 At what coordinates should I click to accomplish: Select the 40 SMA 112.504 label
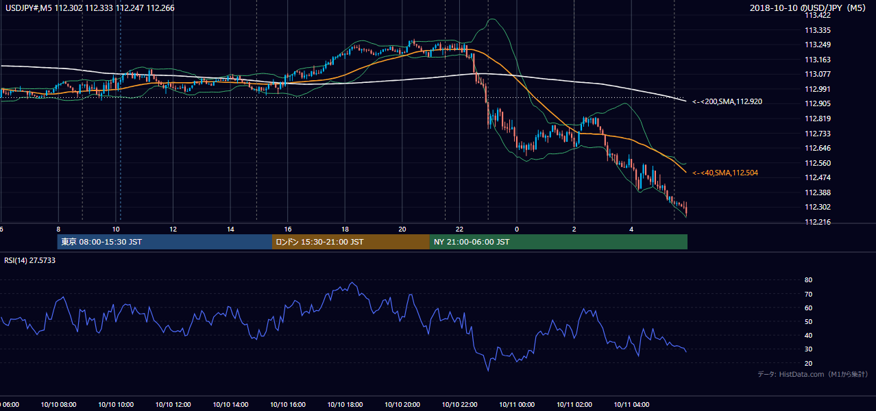click(x=727, y=173)
